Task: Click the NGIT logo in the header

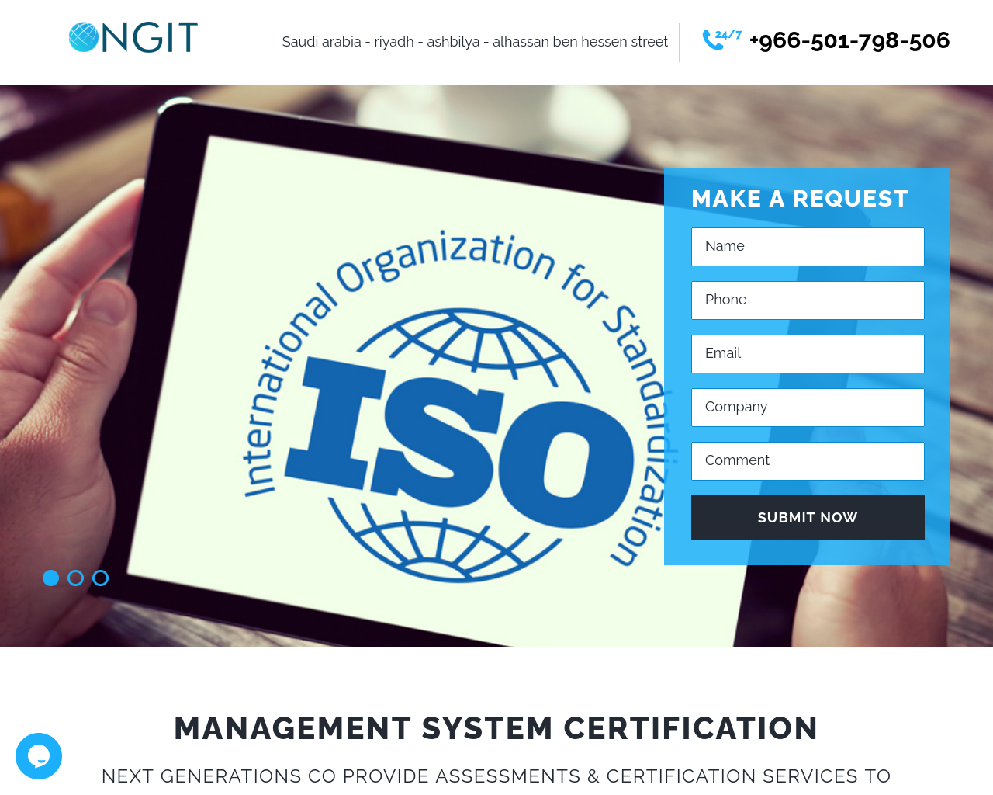Action: [133, 37]
